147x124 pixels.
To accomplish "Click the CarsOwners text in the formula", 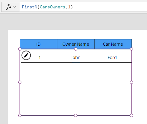I will pyautogui.click(x=52, y=7).
